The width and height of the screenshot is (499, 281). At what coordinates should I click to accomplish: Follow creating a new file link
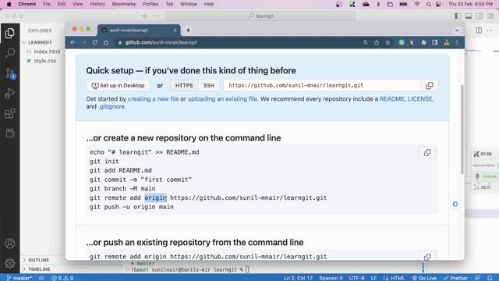click(153, 99)
